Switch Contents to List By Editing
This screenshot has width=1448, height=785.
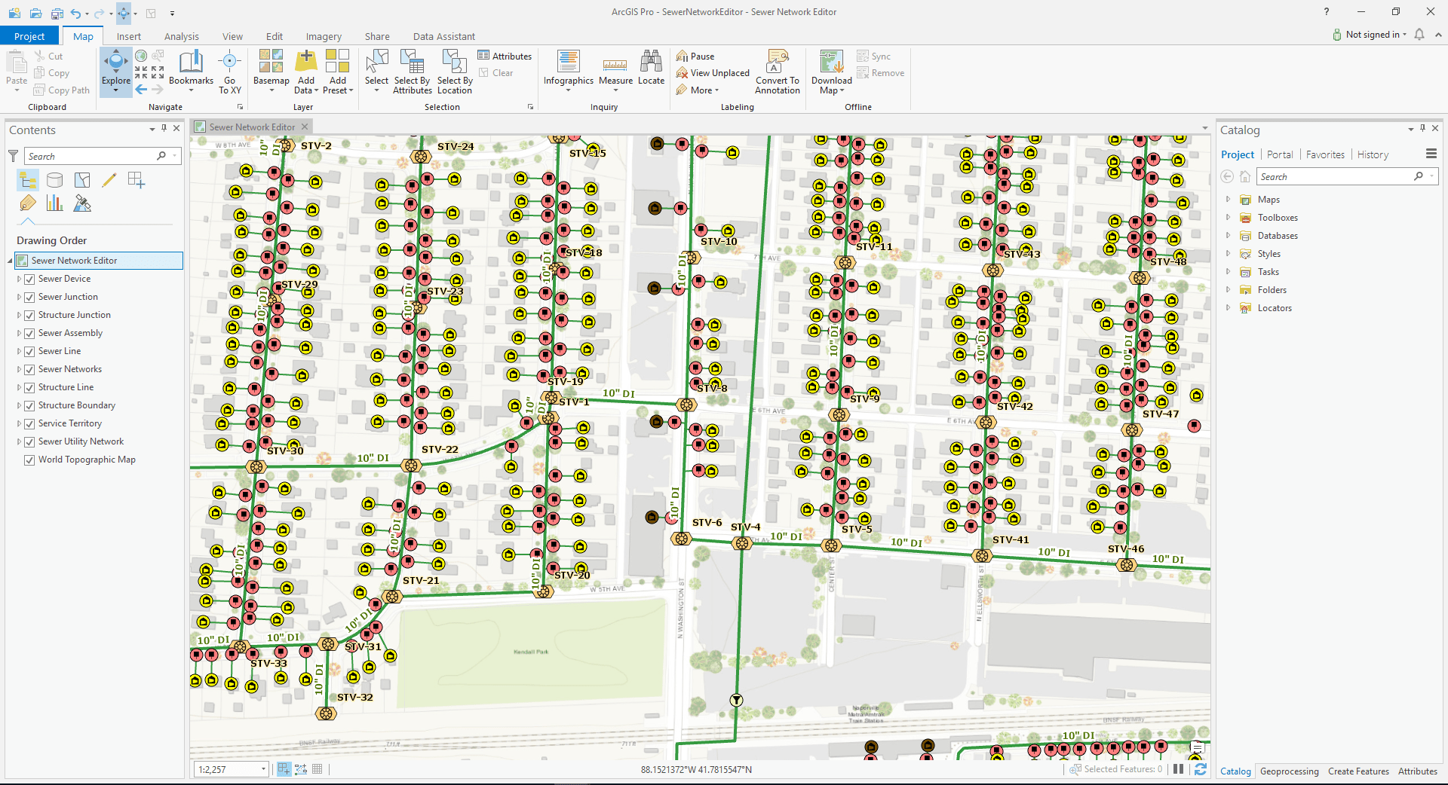(x=109, y=180)
